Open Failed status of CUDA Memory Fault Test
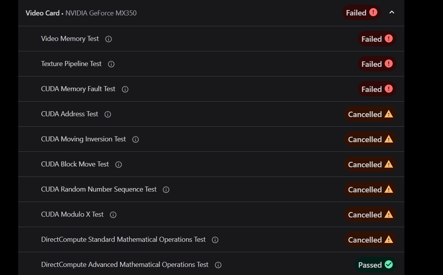 tap(377, 89)
